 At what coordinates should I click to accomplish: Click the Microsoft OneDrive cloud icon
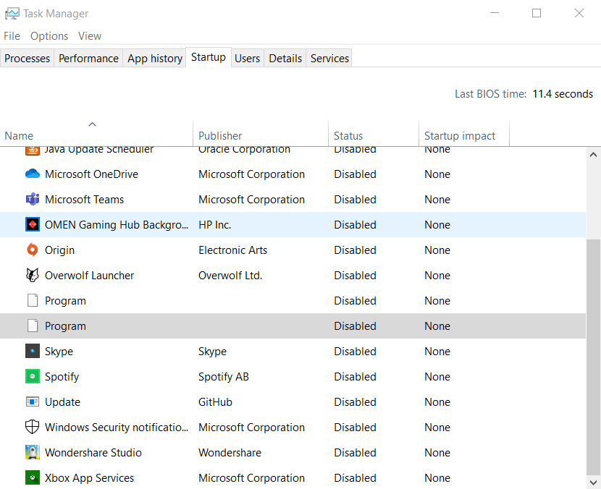32,174
